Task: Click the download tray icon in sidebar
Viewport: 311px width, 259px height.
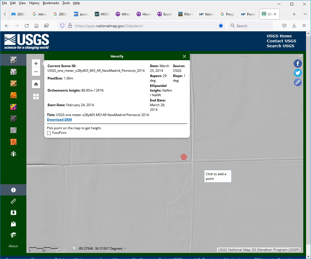Action: tap(13, 213)
